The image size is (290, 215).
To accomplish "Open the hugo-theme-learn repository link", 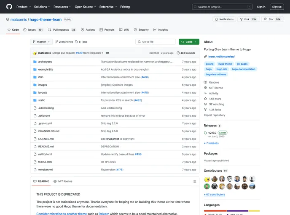I will click(46, 20).
